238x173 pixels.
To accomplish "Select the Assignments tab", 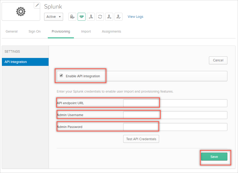I will coord(111,31).
